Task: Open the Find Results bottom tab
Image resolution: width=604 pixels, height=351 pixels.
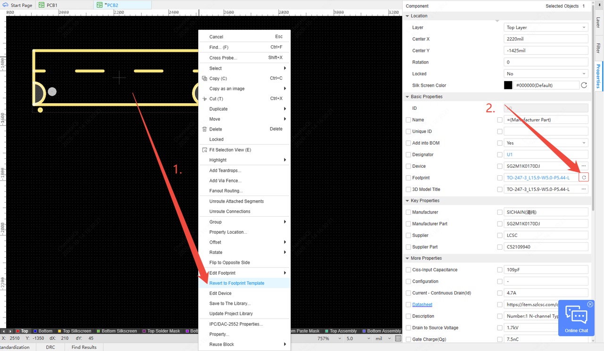Action: click(84, 347)
